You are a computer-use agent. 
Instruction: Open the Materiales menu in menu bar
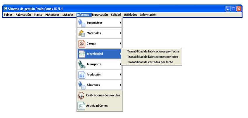point(52,15)
